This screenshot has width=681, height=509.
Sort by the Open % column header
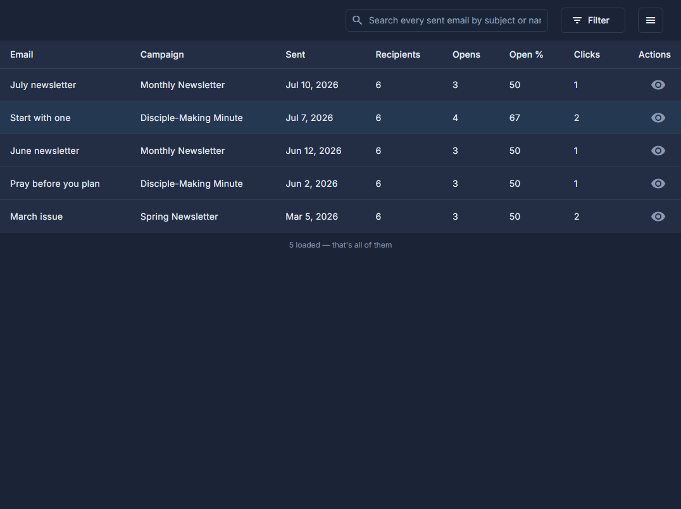(526, 54)
